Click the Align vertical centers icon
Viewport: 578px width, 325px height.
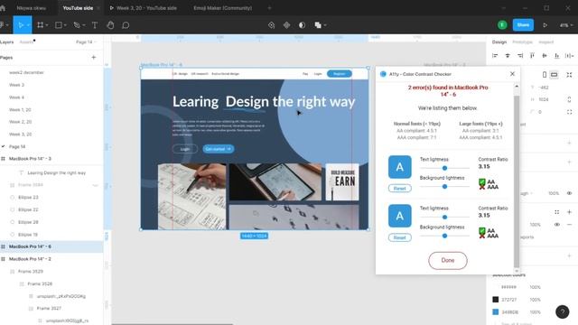click(545, 56)
